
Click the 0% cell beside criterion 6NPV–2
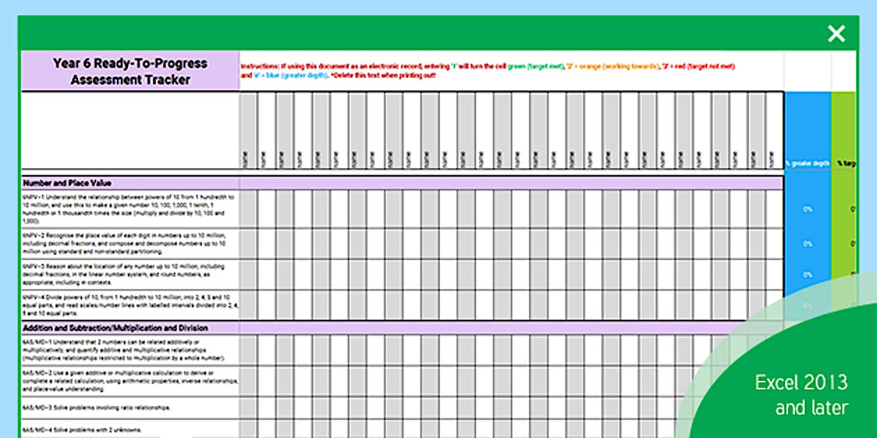coord(807,244)
